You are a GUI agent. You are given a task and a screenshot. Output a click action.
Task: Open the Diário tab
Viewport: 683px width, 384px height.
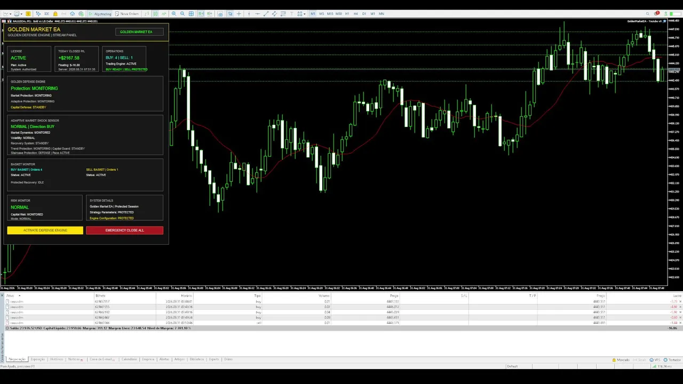228,359
